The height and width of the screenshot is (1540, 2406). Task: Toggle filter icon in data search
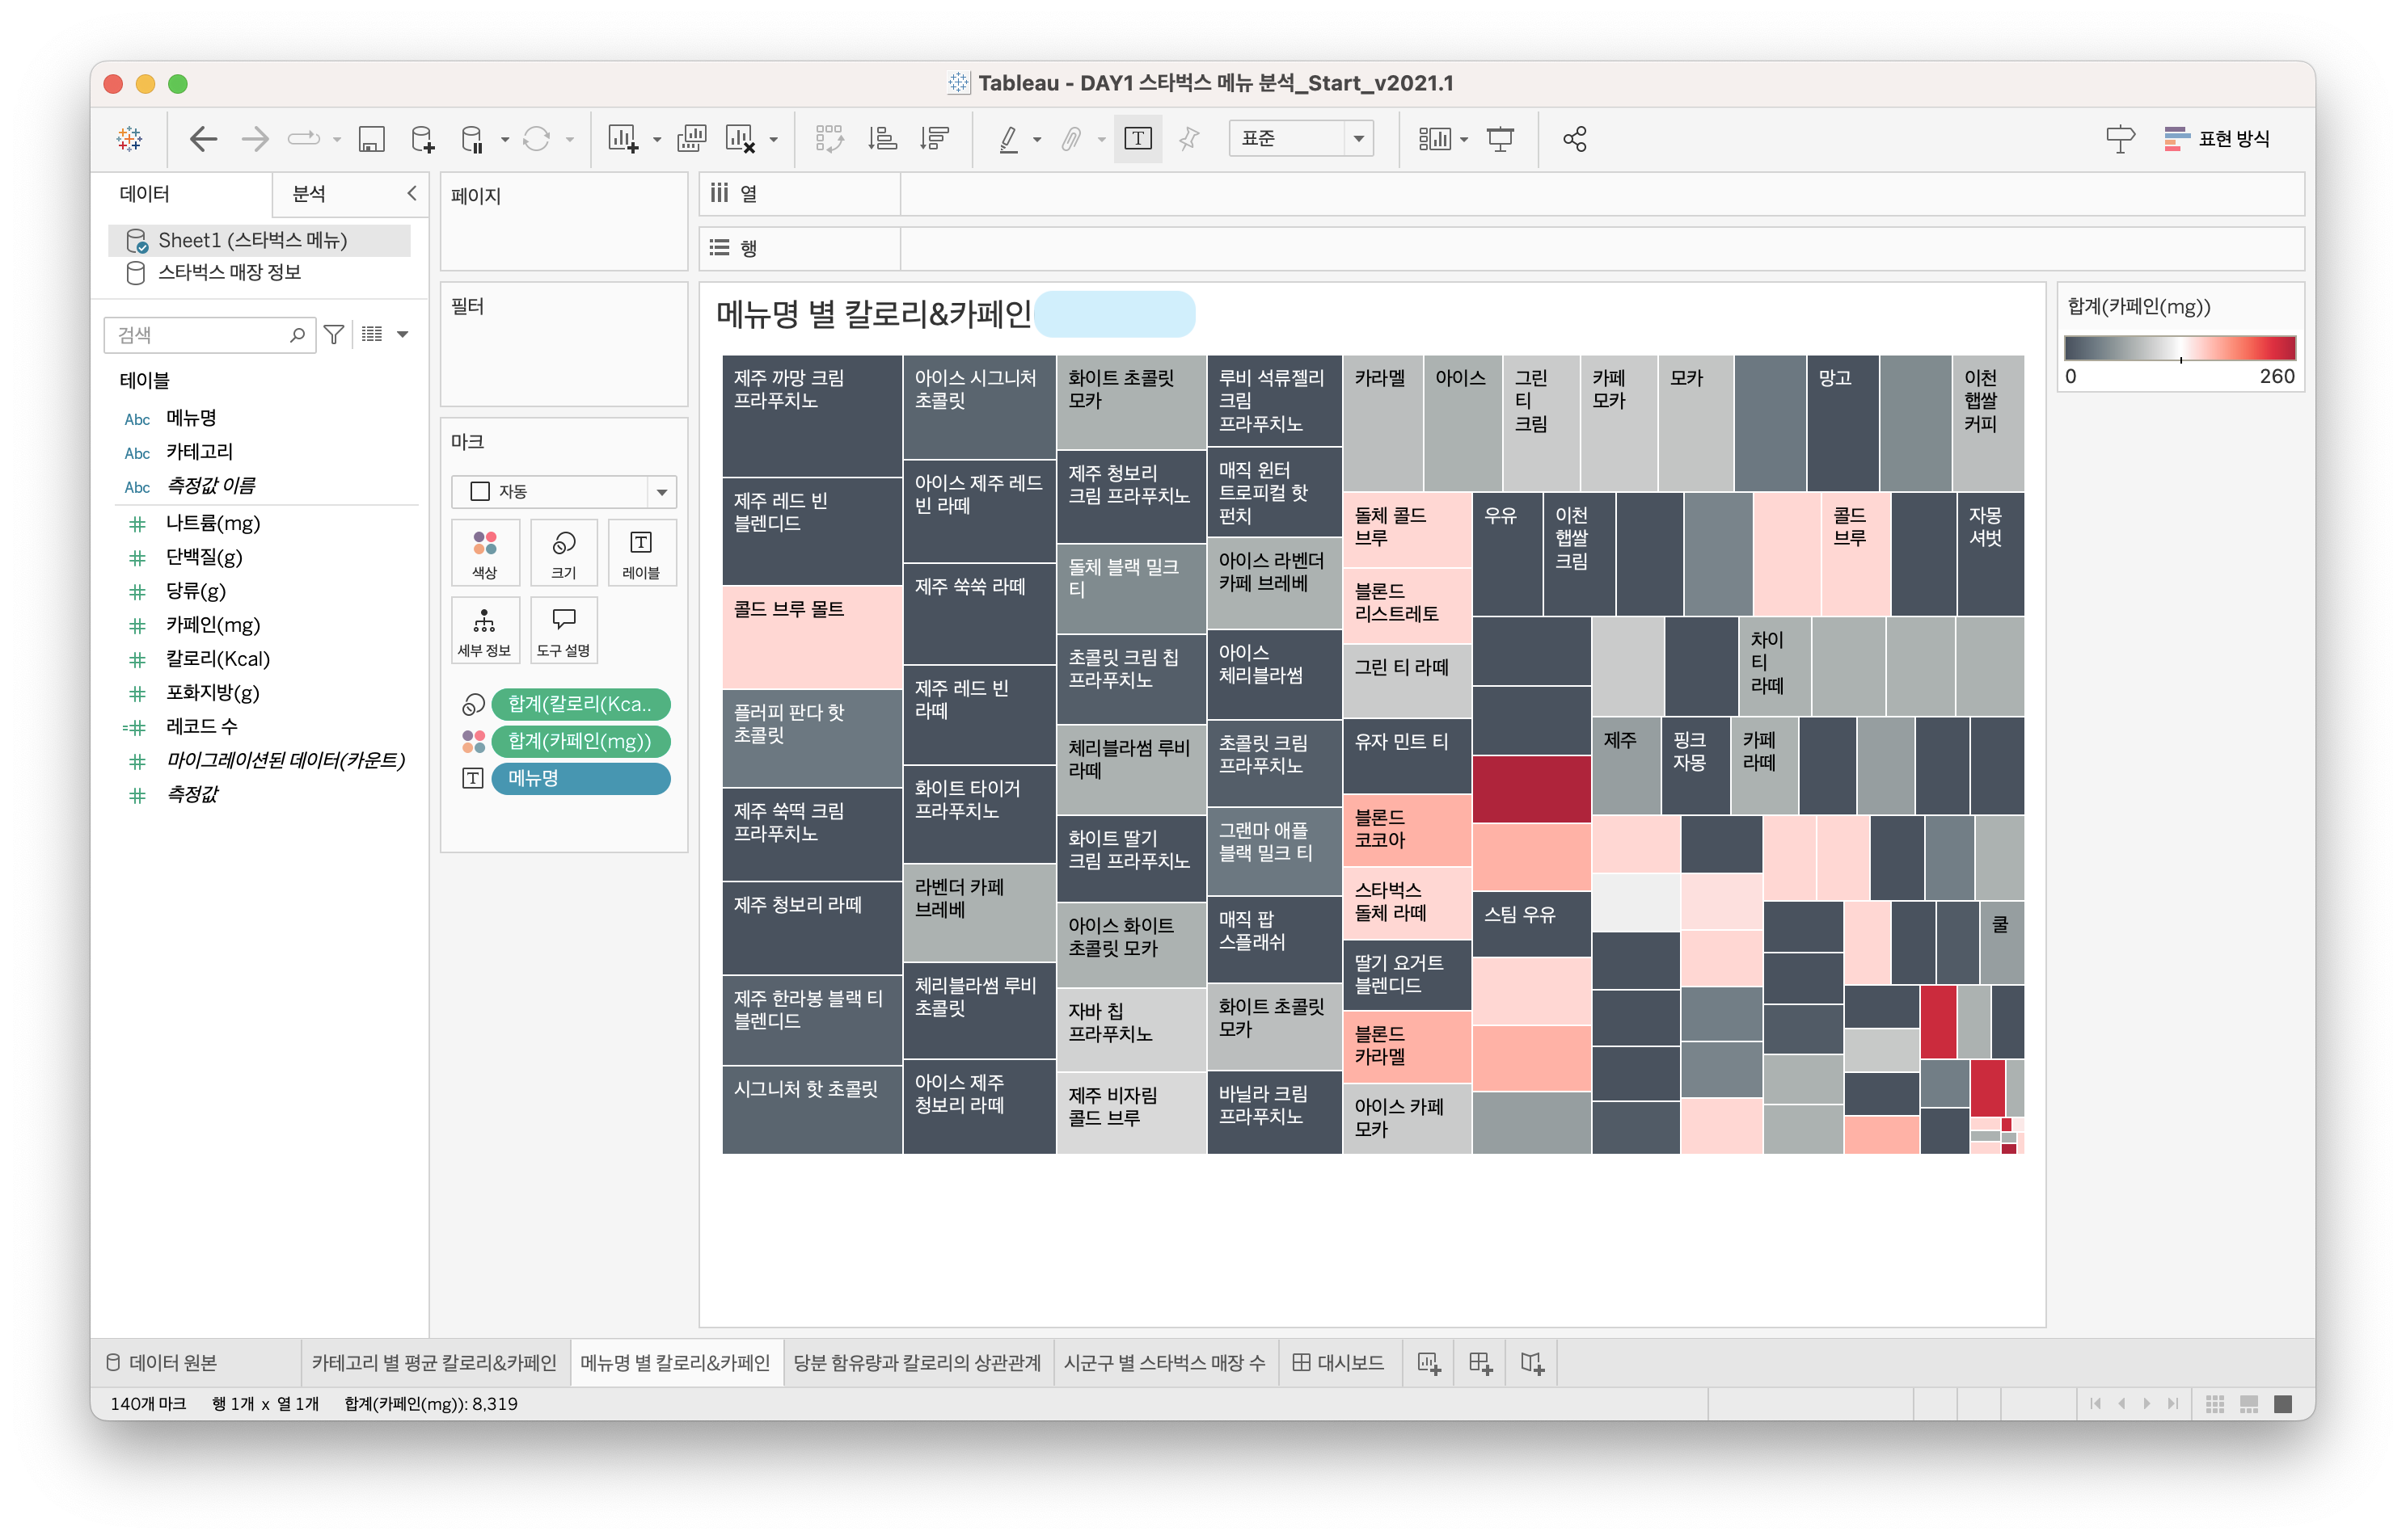[334, 335]
